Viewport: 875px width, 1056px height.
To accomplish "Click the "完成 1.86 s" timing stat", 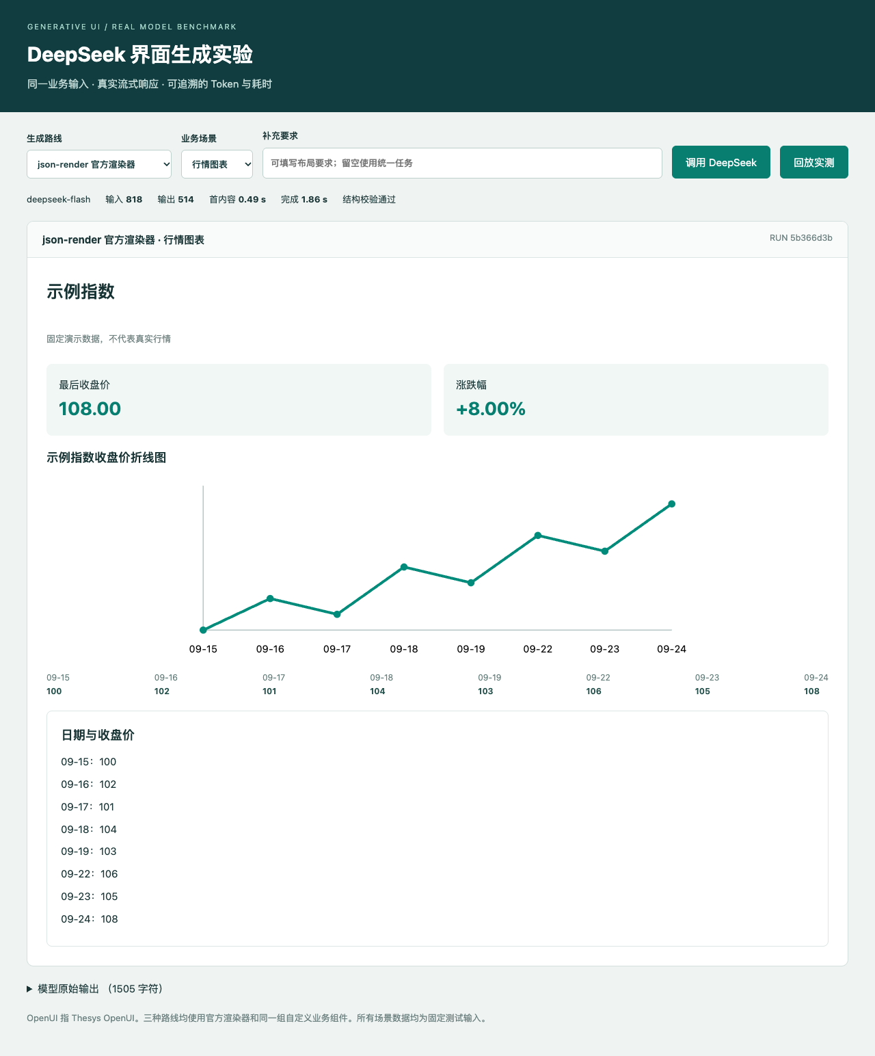I will [x=304, y=200].
